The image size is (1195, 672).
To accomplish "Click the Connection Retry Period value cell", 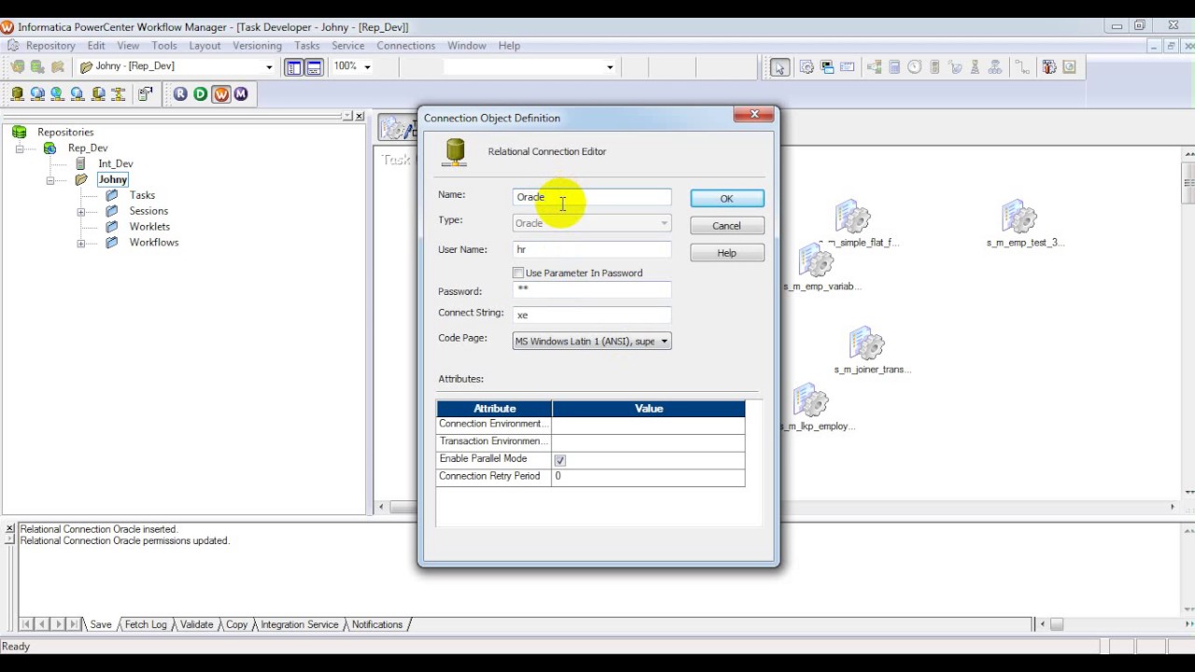I will (x=648, y=477).
